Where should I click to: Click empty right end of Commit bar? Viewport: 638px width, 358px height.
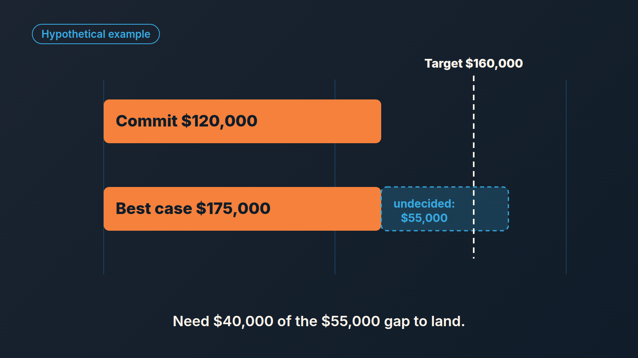339,121
